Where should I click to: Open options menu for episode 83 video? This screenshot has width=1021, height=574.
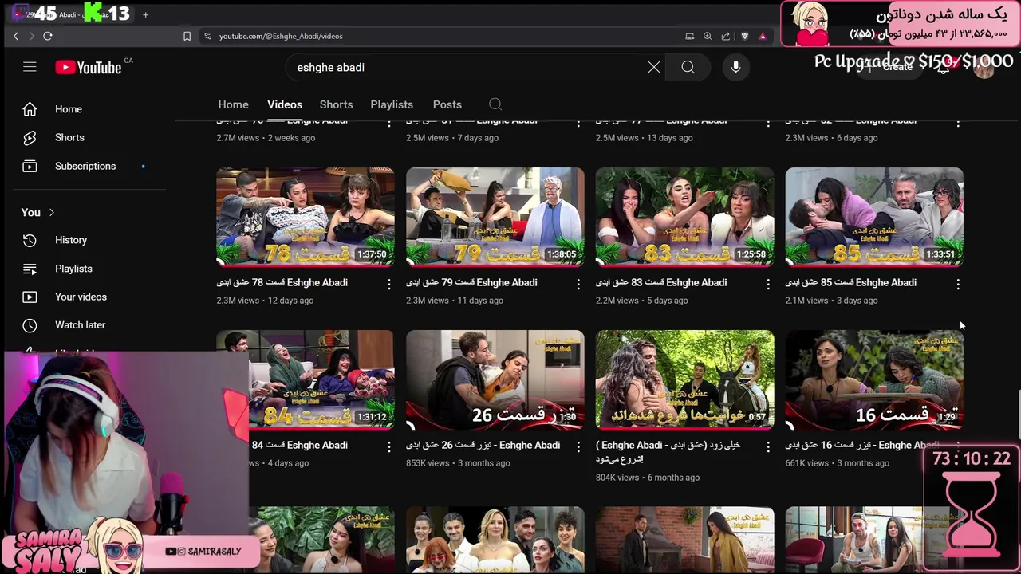pos(768,284)
